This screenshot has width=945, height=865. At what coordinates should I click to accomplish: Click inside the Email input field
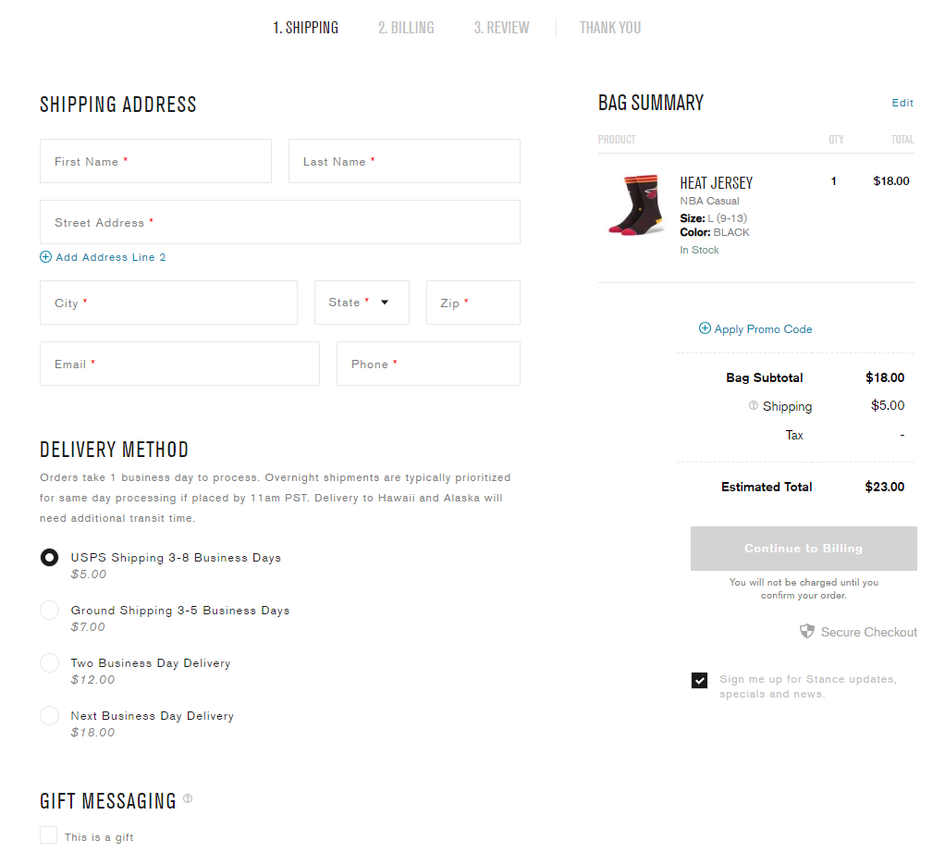(x=179, y=364)
